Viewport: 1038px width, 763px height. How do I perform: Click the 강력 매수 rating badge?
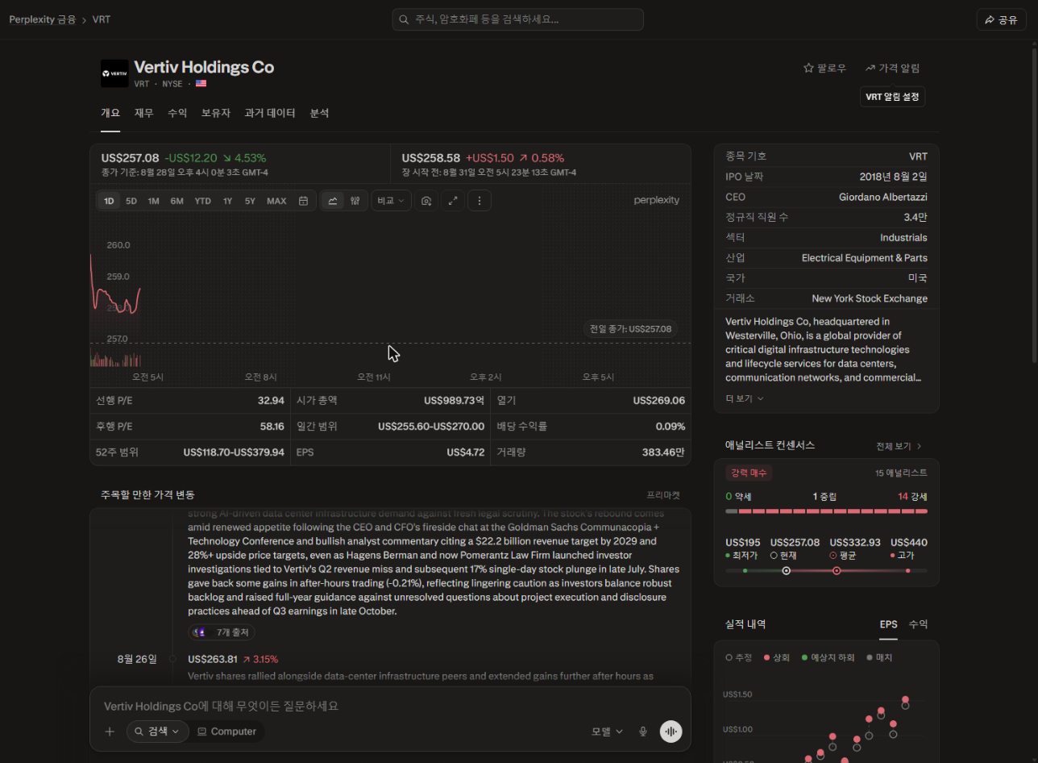pyautogui.click(x=749, y=473)
